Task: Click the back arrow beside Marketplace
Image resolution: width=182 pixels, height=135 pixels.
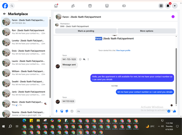Action: [x=4, y=14]
